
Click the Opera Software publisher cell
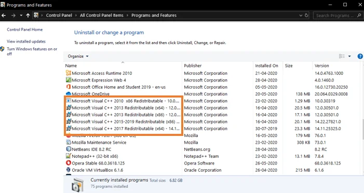coord(199,163)
